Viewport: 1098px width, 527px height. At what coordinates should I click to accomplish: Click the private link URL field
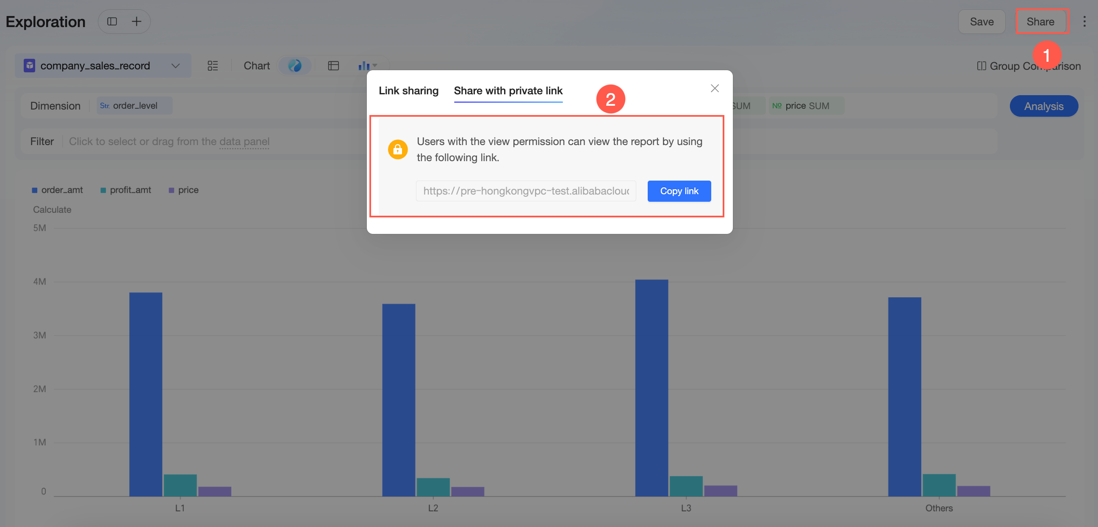[526, 191]
